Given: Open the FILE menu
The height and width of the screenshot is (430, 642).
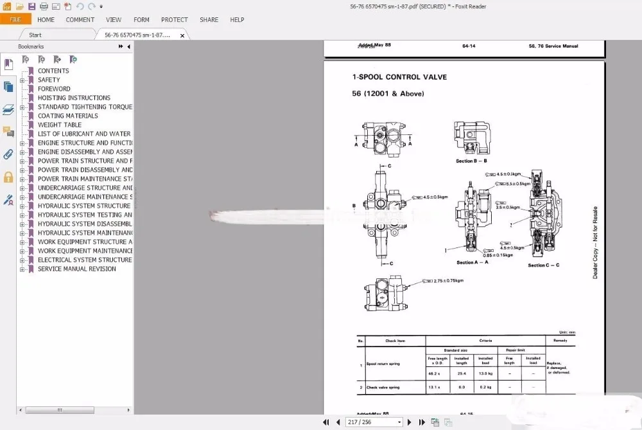Looking at the screenshot, I should point(15,19).
